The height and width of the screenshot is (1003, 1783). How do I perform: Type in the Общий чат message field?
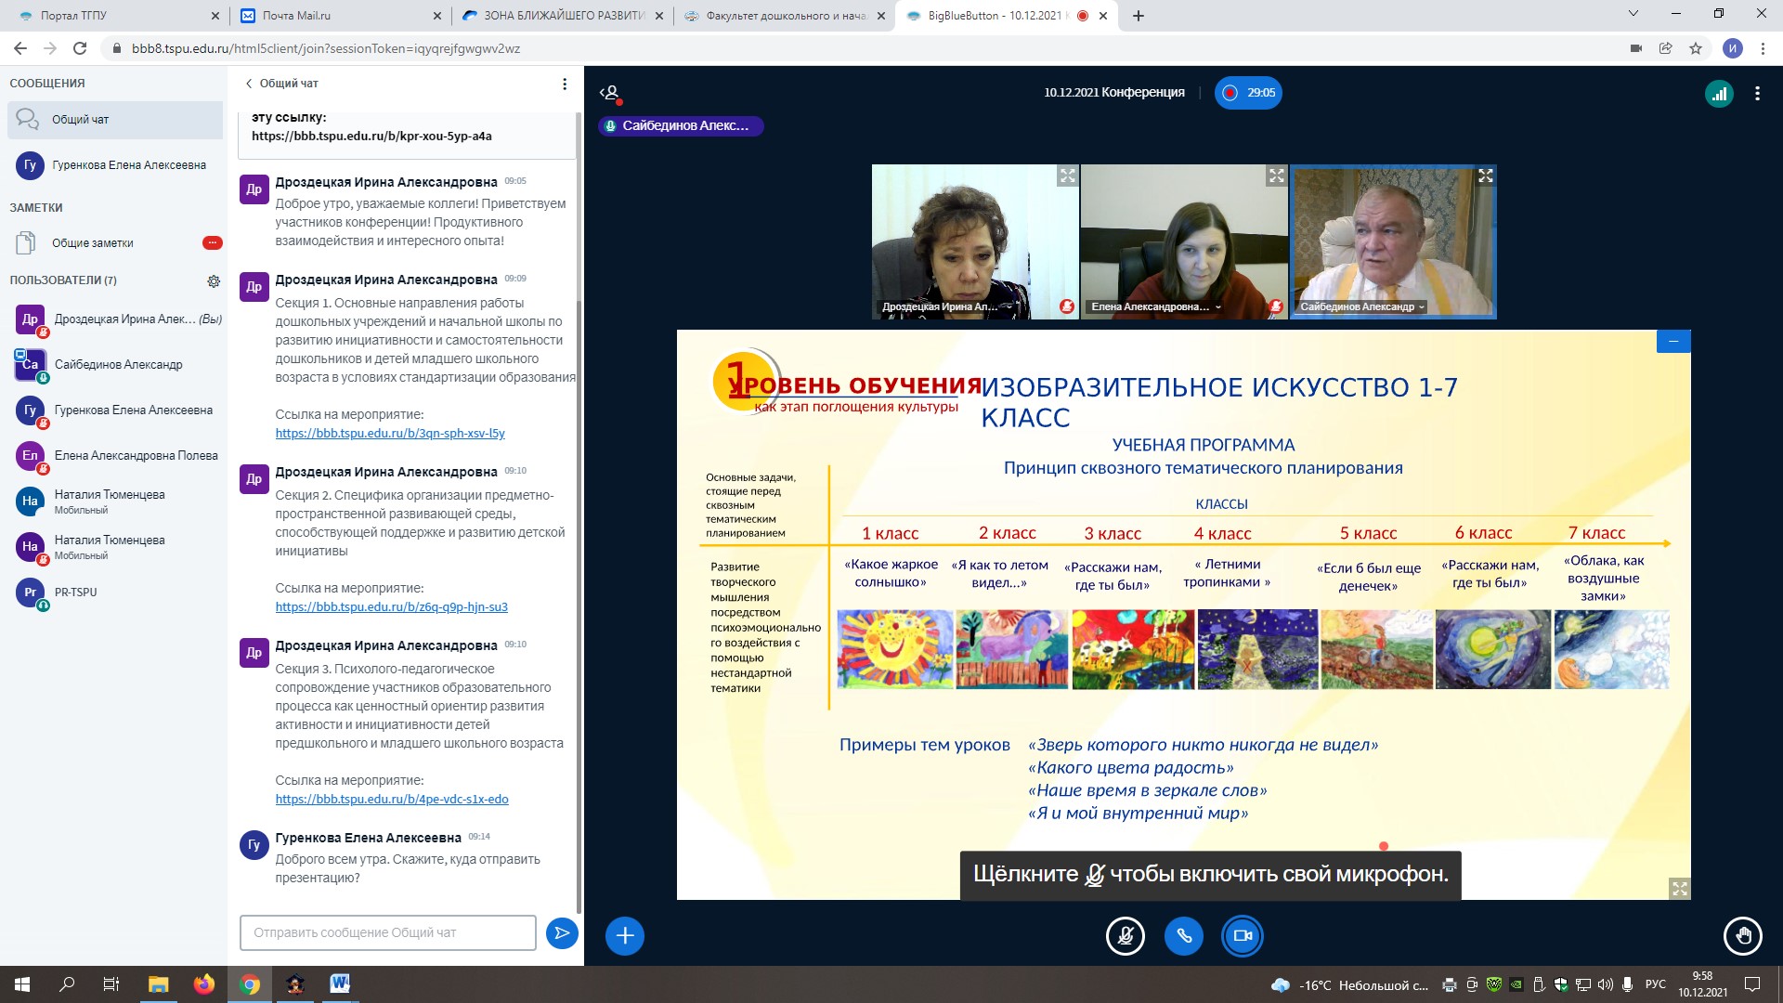[387, 932]
